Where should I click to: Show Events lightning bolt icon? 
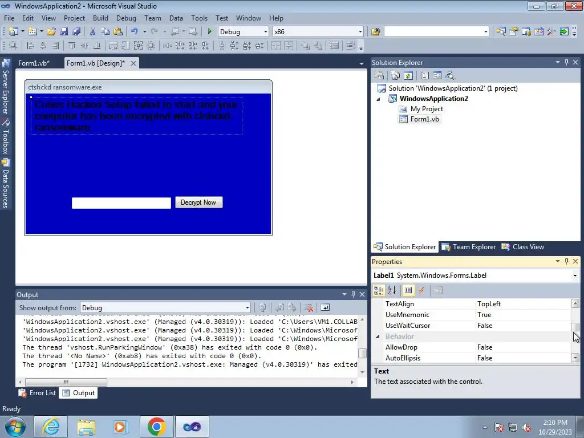click(421, 290)
